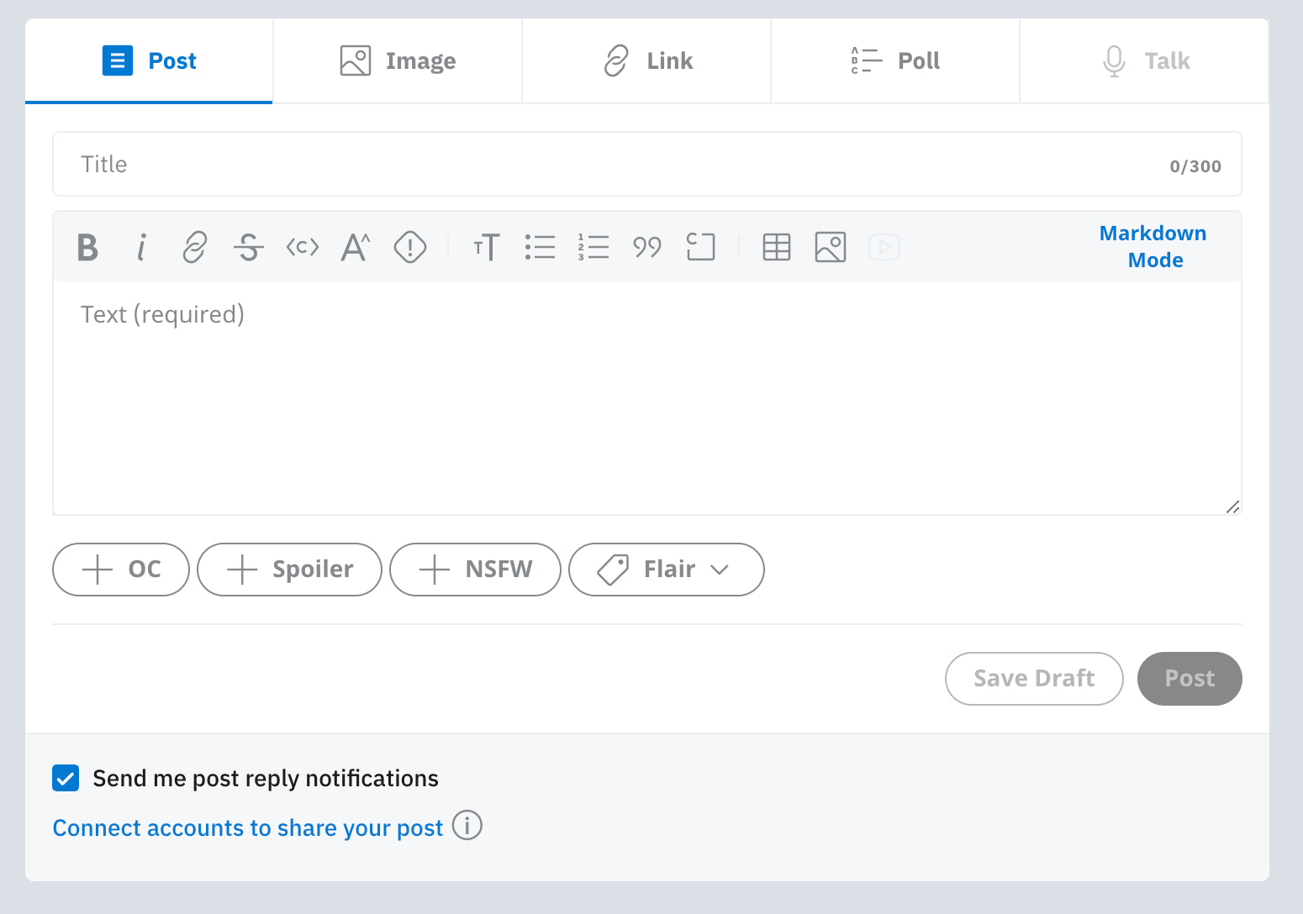
Task: Uncheck send me post reply notifications
Action: [66, 779]
